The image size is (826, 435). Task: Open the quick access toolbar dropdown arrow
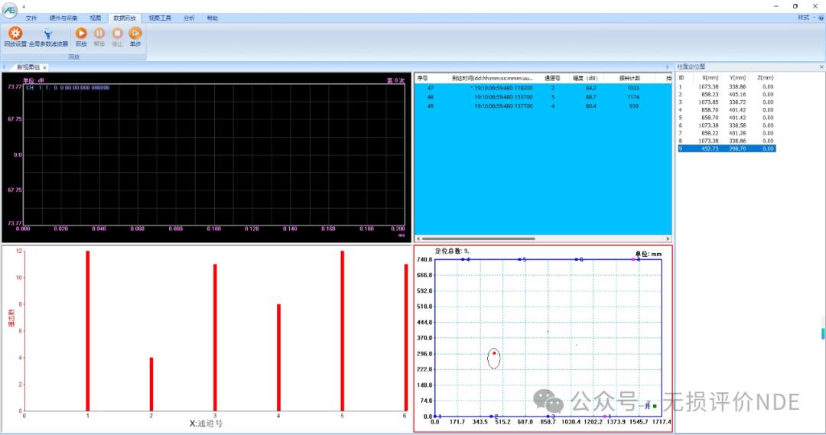coord(23,6)
